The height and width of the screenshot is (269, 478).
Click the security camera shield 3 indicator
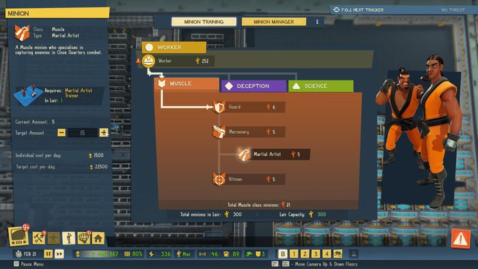pos(256,254)
